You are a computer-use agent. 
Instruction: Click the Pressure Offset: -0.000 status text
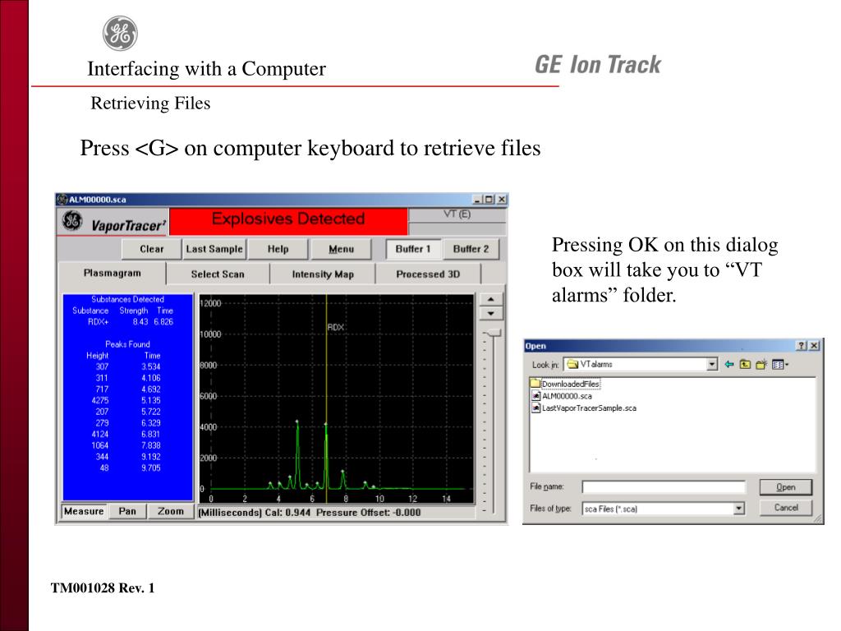(368, 513)
